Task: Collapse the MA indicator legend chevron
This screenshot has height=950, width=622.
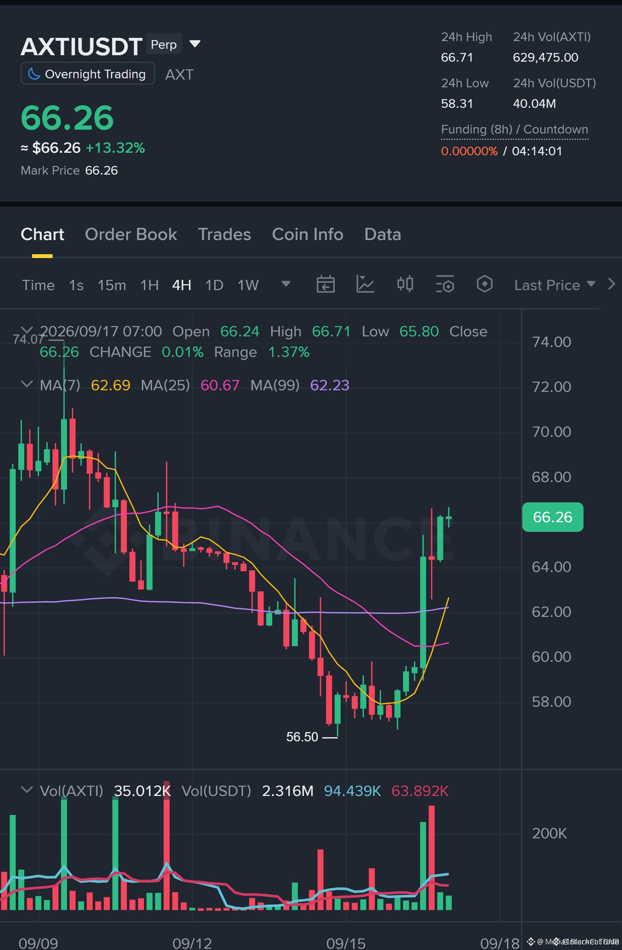Action: 27,384
